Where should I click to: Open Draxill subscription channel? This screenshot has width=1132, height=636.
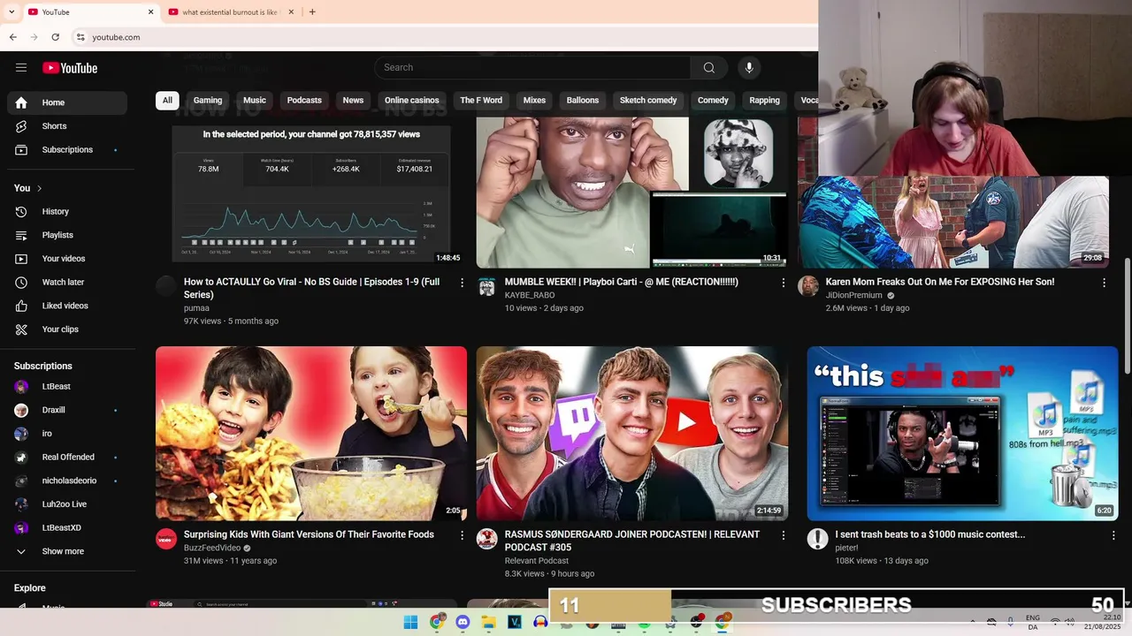click(67, 410)
